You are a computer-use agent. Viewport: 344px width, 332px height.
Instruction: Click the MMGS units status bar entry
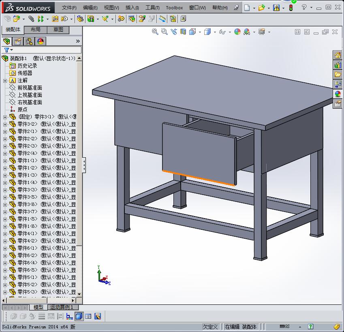click(x=284, y=326)
